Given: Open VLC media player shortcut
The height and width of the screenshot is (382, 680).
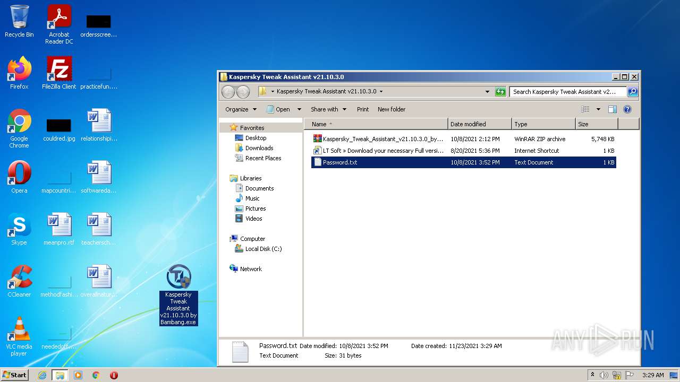Looking at the screenshot, I should tap(19, 336).
